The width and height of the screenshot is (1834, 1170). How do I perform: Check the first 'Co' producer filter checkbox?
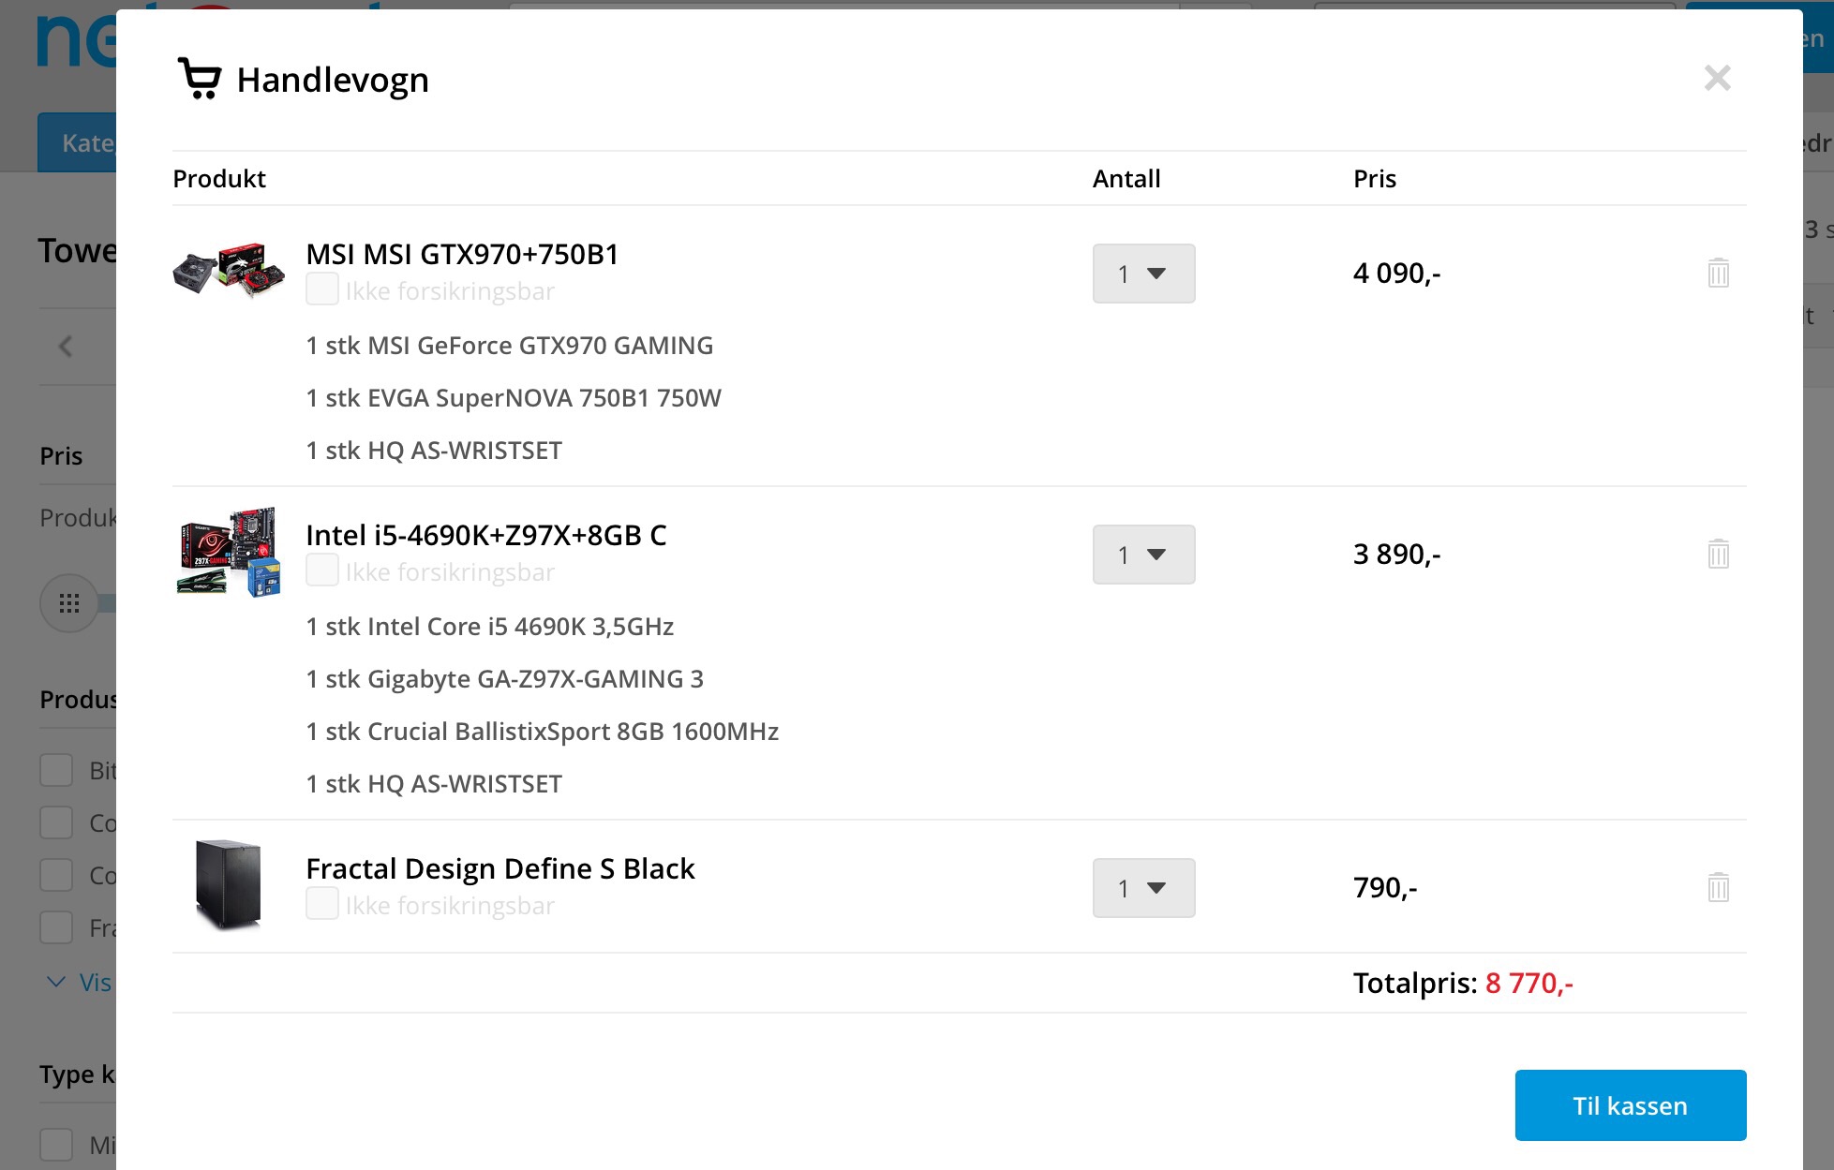coord(56,822)
